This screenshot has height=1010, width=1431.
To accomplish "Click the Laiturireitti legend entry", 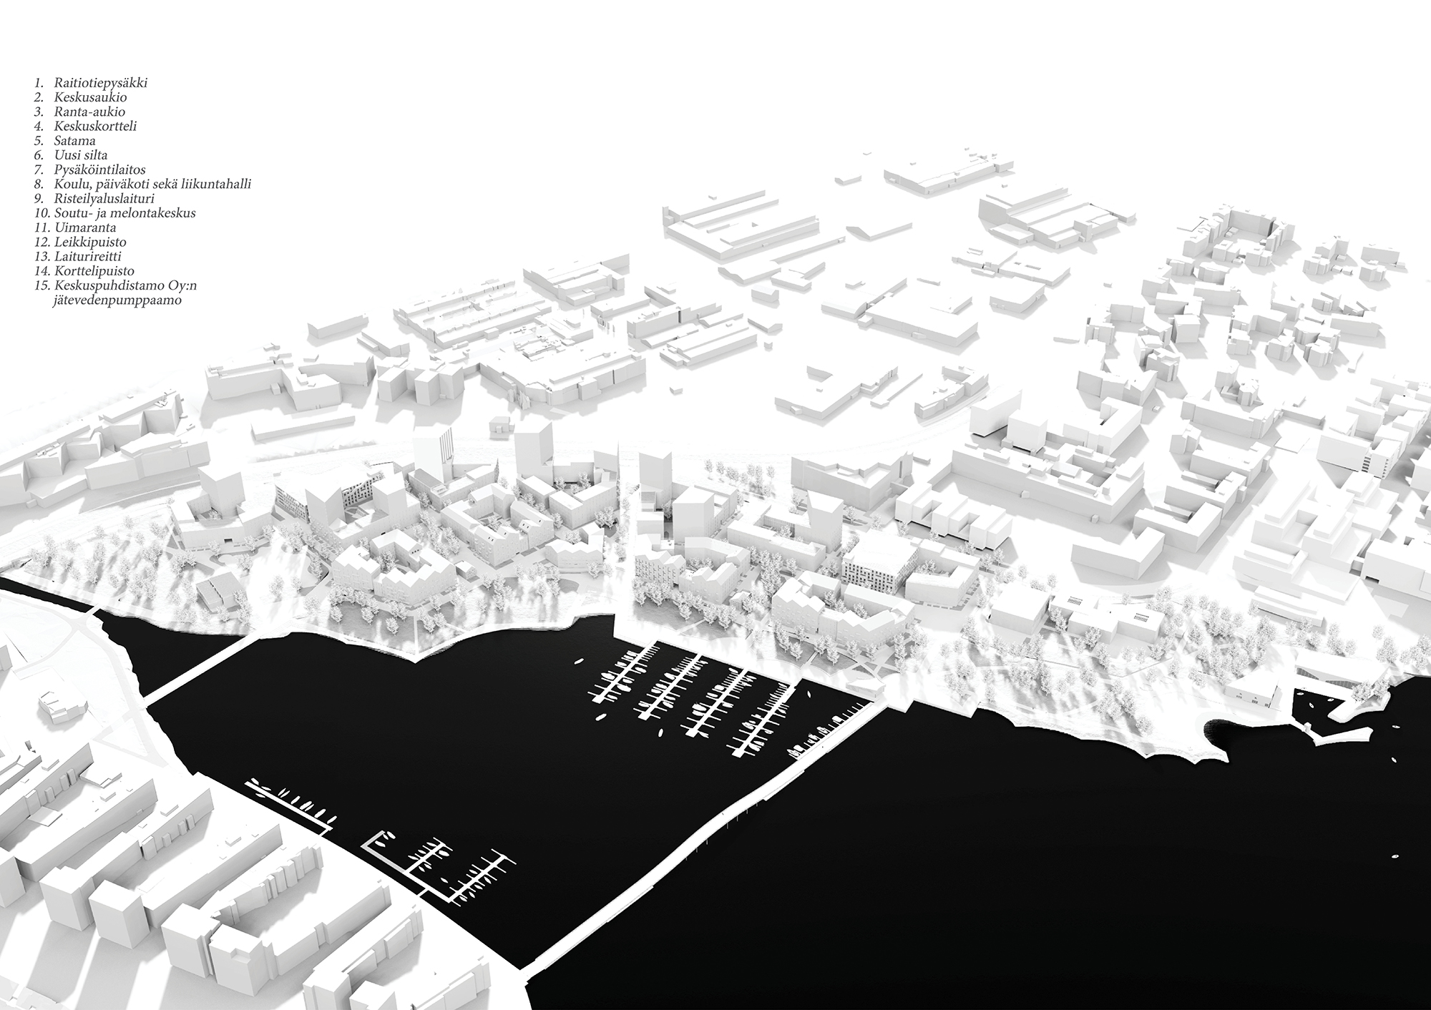I will pos(87,256).
